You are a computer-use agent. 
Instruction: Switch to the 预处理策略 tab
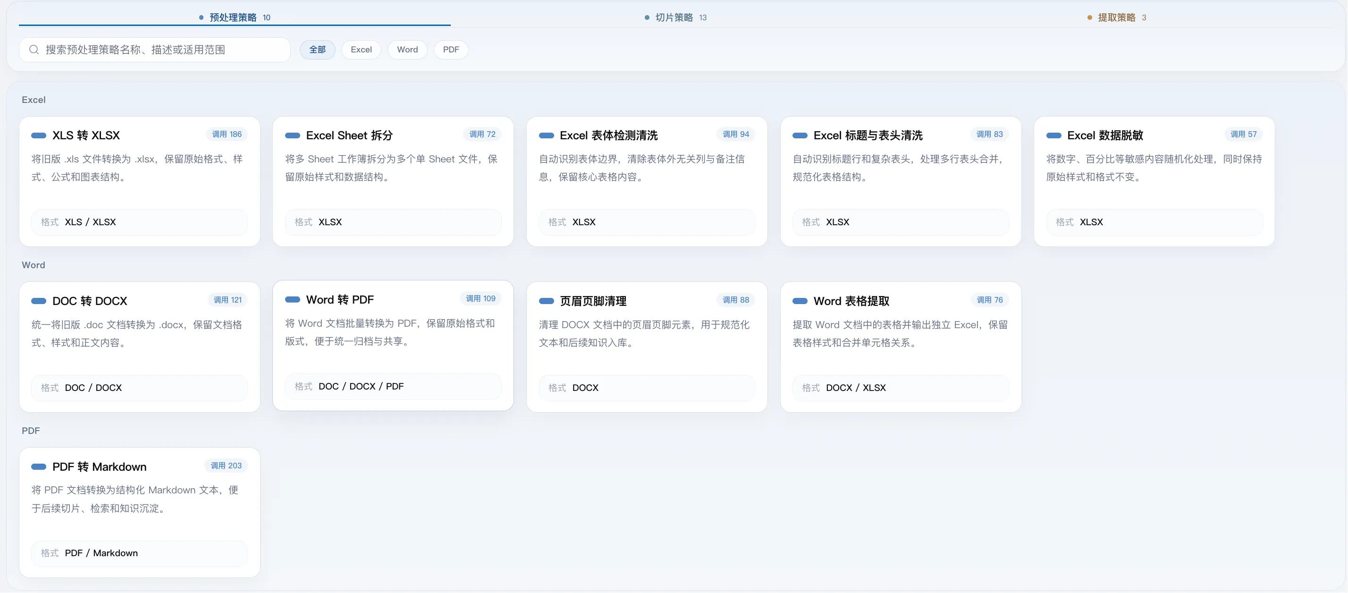pyautogui.click(x=235, y=17)
